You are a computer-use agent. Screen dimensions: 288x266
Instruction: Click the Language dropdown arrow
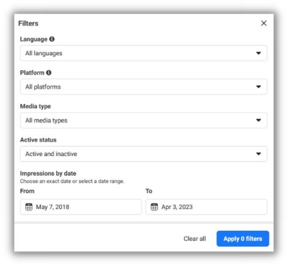click(259, 53)
